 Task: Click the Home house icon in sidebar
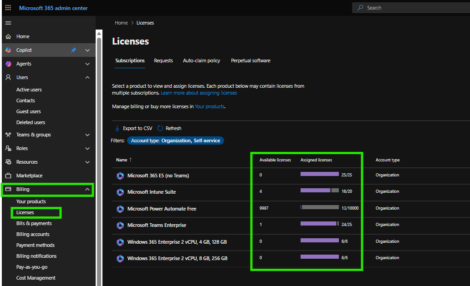pos(8,36)
